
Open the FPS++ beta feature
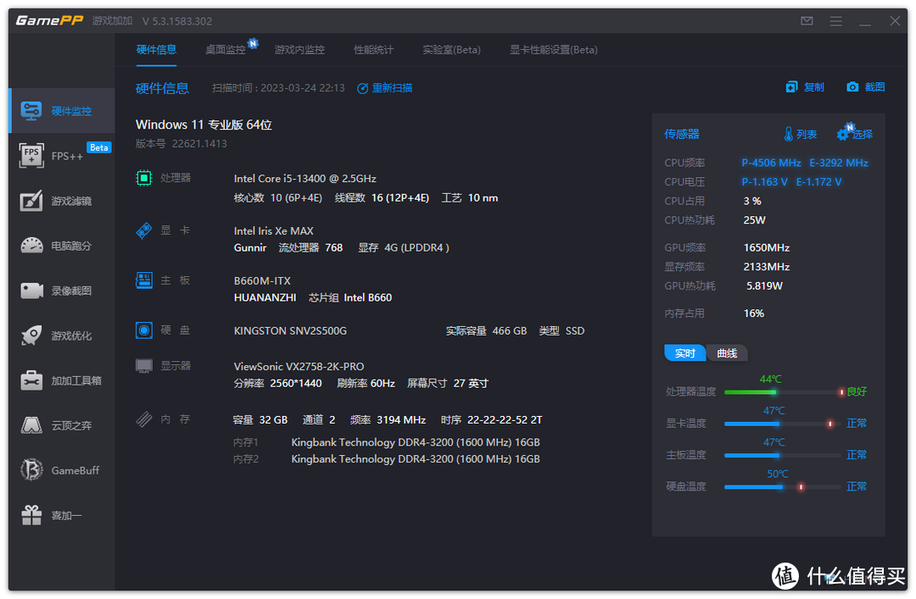pyautogui.click(x=63, y=156)
